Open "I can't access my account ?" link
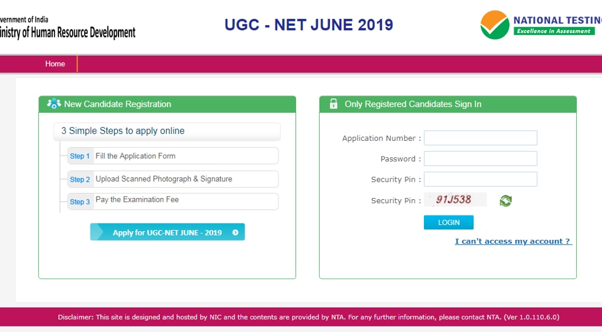 coord(514,241)
